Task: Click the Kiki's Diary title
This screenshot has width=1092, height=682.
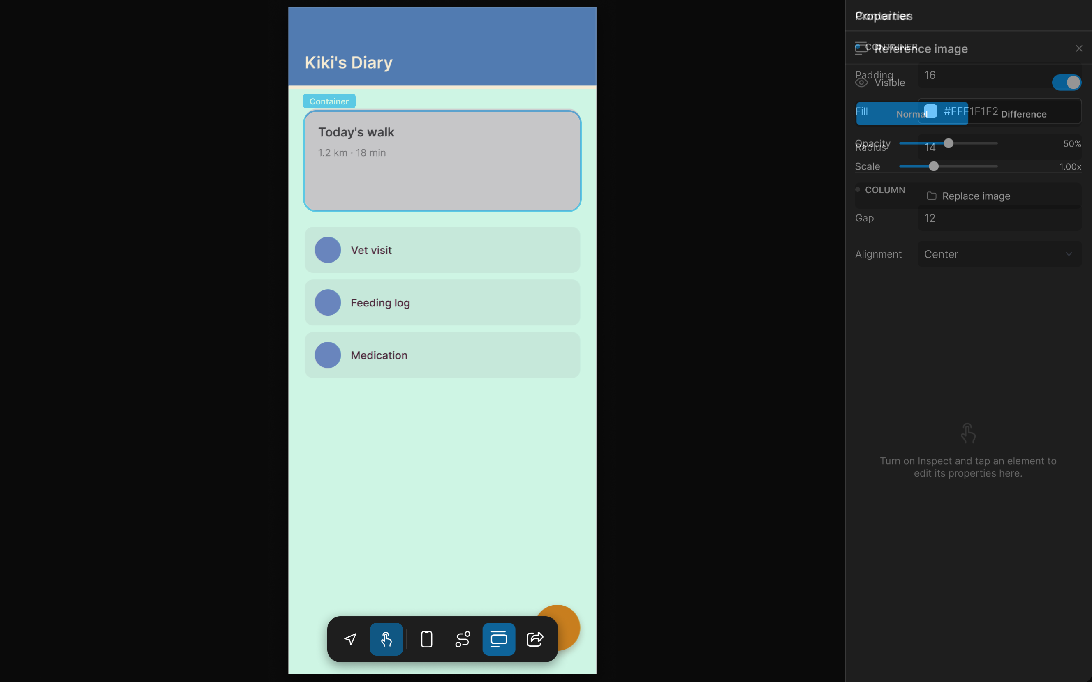Action: pyautogui.click(x=348, y=62)
